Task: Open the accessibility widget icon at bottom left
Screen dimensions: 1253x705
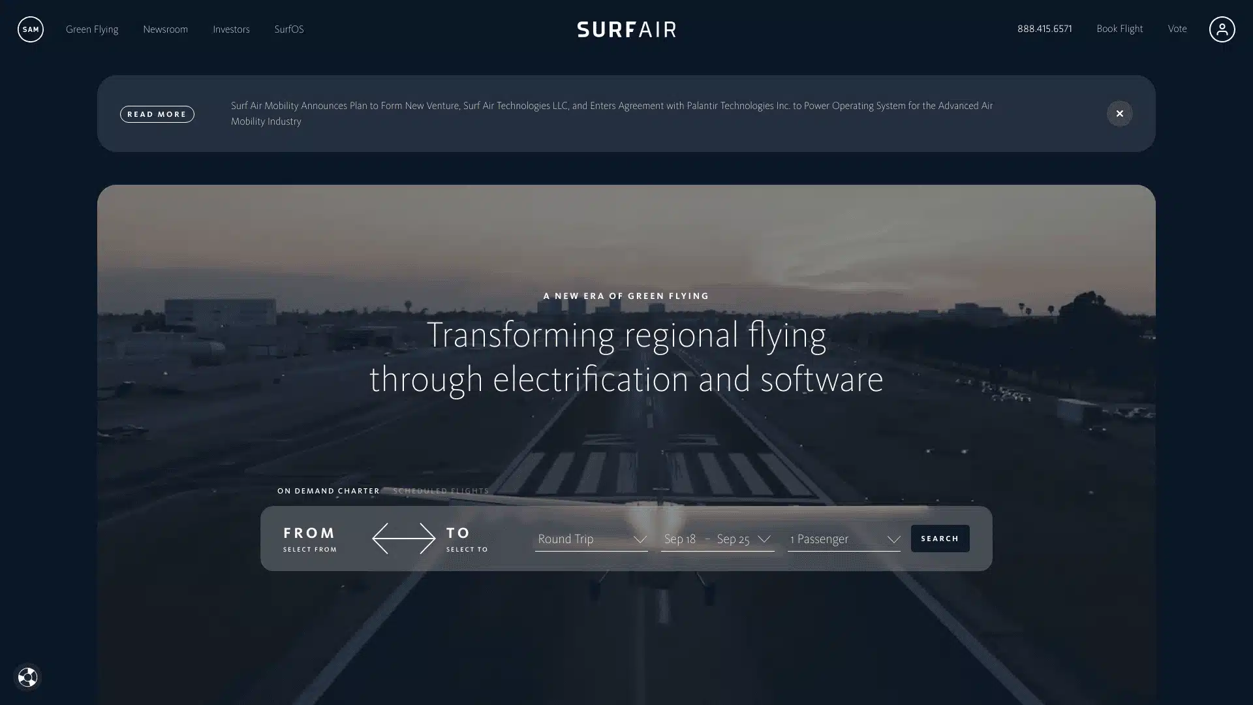Action: [x=27, y=677]
